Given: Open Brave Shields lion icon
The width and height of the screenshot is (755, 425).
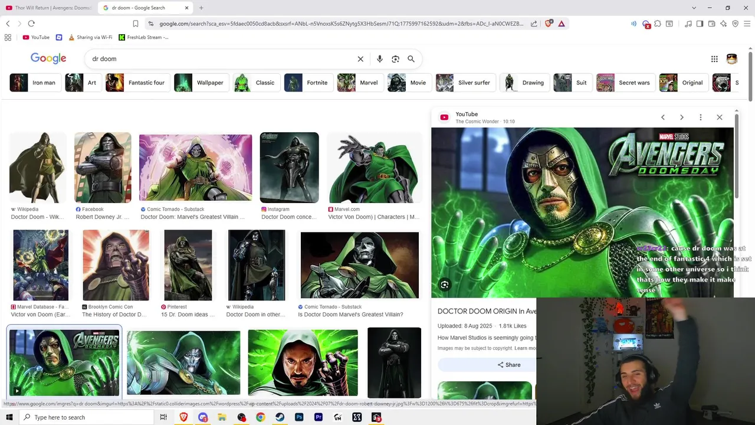Looking at the screenshot, I should (549, 24).
